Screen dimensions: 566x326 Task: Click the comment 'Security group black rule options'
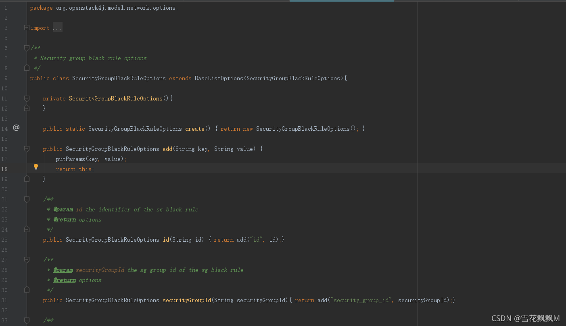click(x=93, y=58)
